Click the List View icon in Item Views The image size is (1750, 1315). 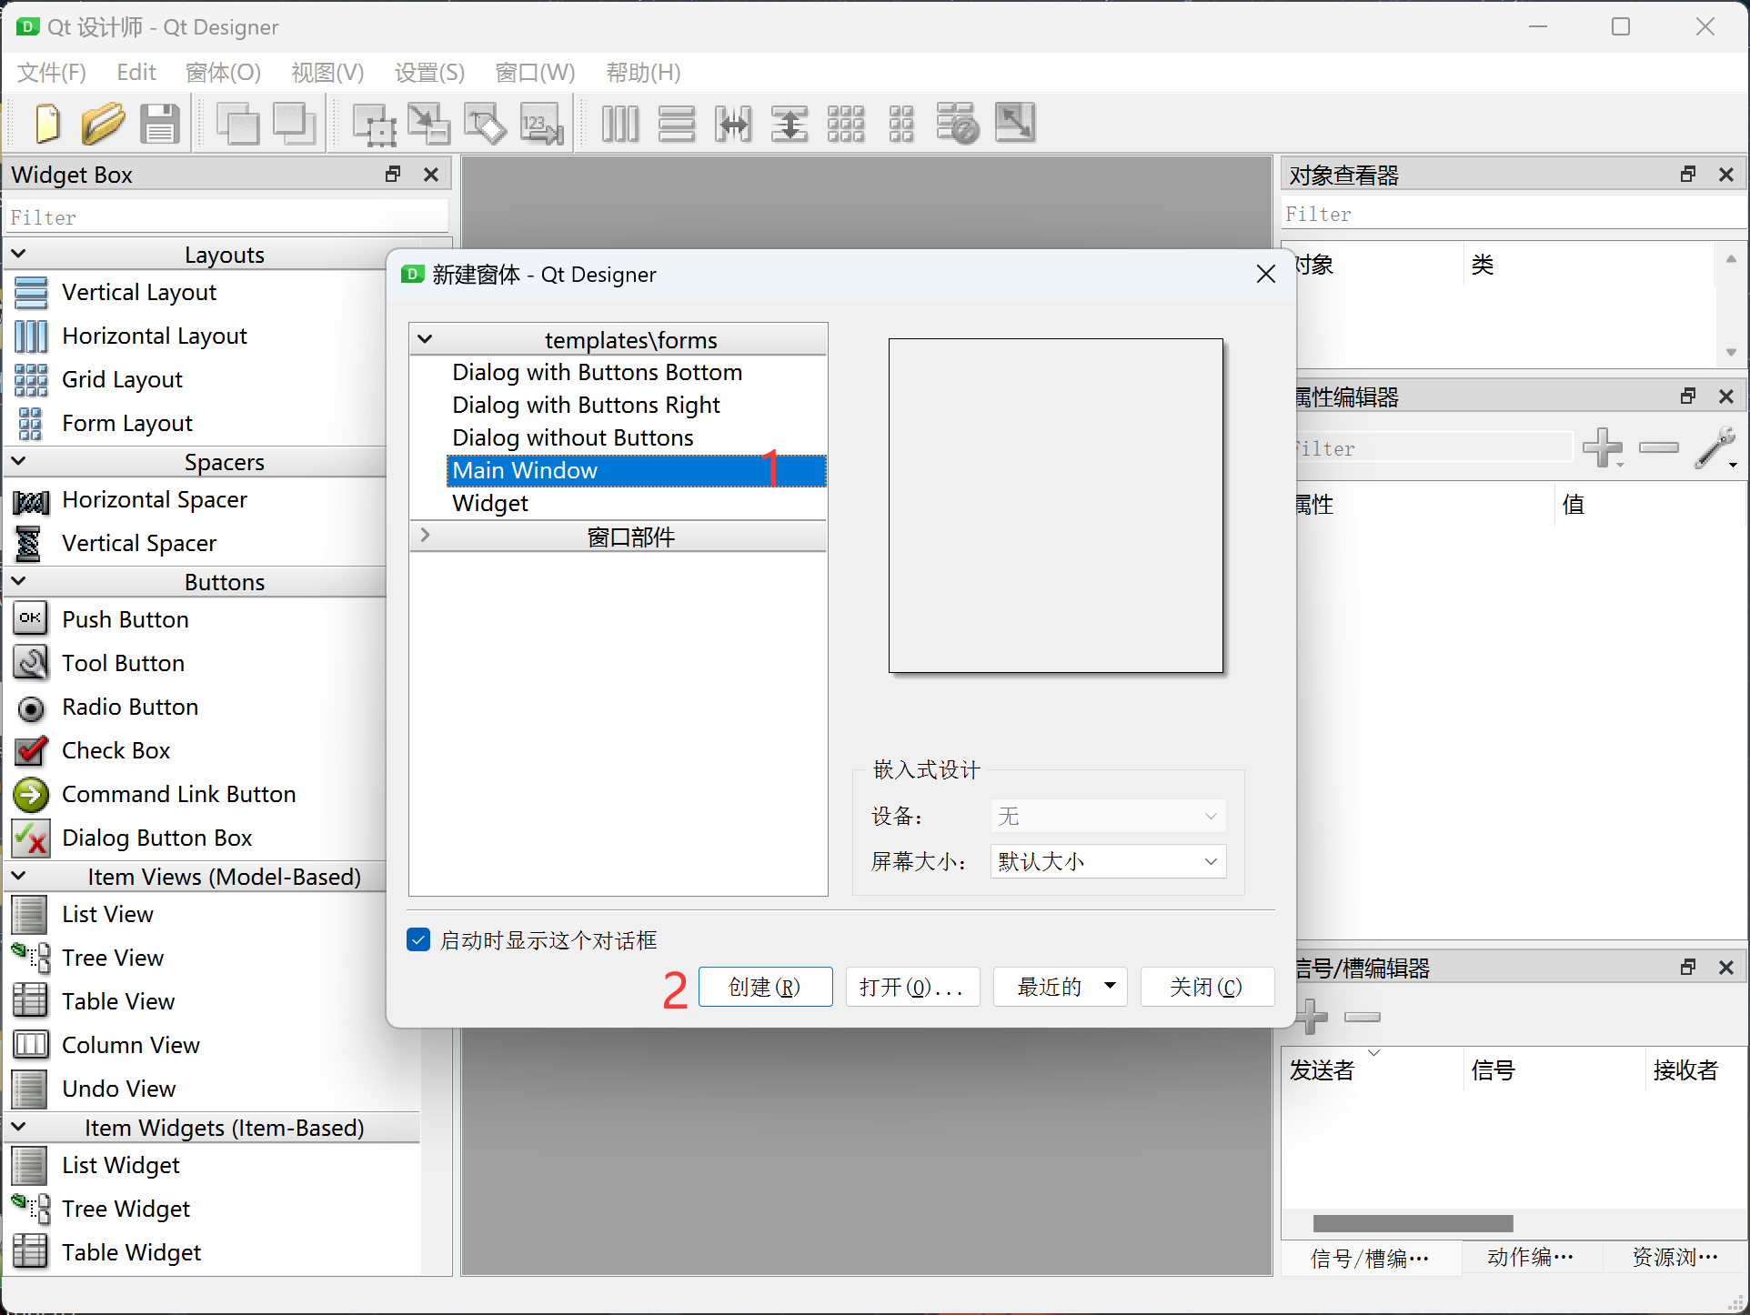pyautogui.click(x=29, y=915)
